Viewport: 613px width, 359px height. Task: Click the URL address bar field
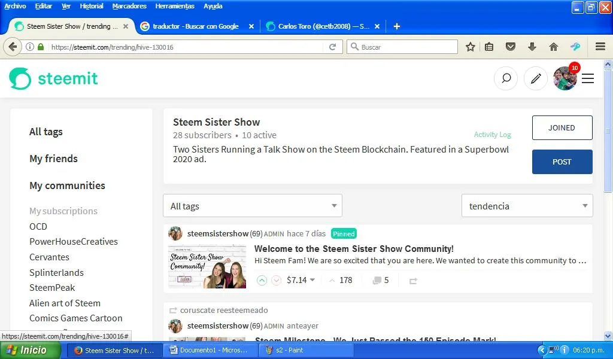[x=187, y=47]
